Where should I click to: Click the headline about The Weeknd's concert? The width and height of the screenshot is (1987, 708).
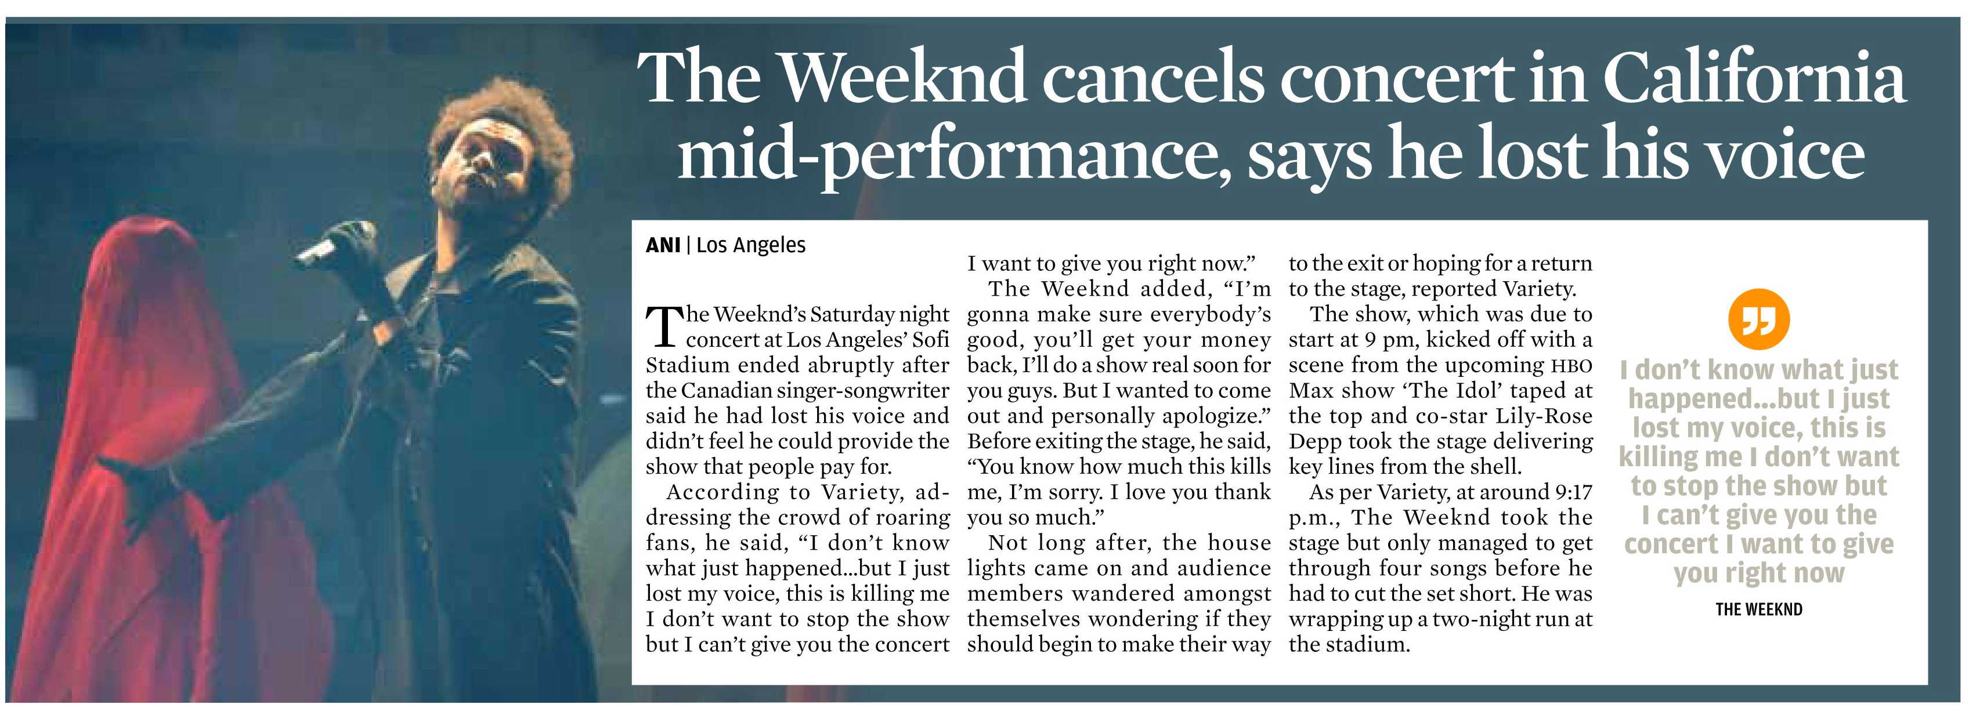(1271, 115)
